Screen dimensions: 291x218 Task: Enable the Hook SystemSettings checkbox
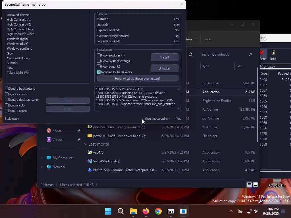pos(99,61)
